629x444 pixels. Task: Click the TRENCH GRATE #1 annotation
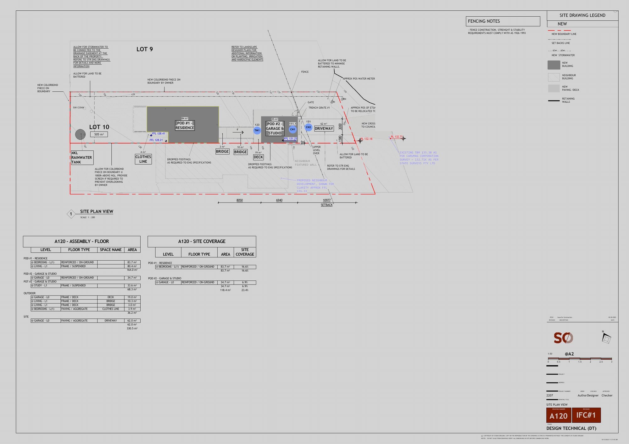click(x=319, y=108)
